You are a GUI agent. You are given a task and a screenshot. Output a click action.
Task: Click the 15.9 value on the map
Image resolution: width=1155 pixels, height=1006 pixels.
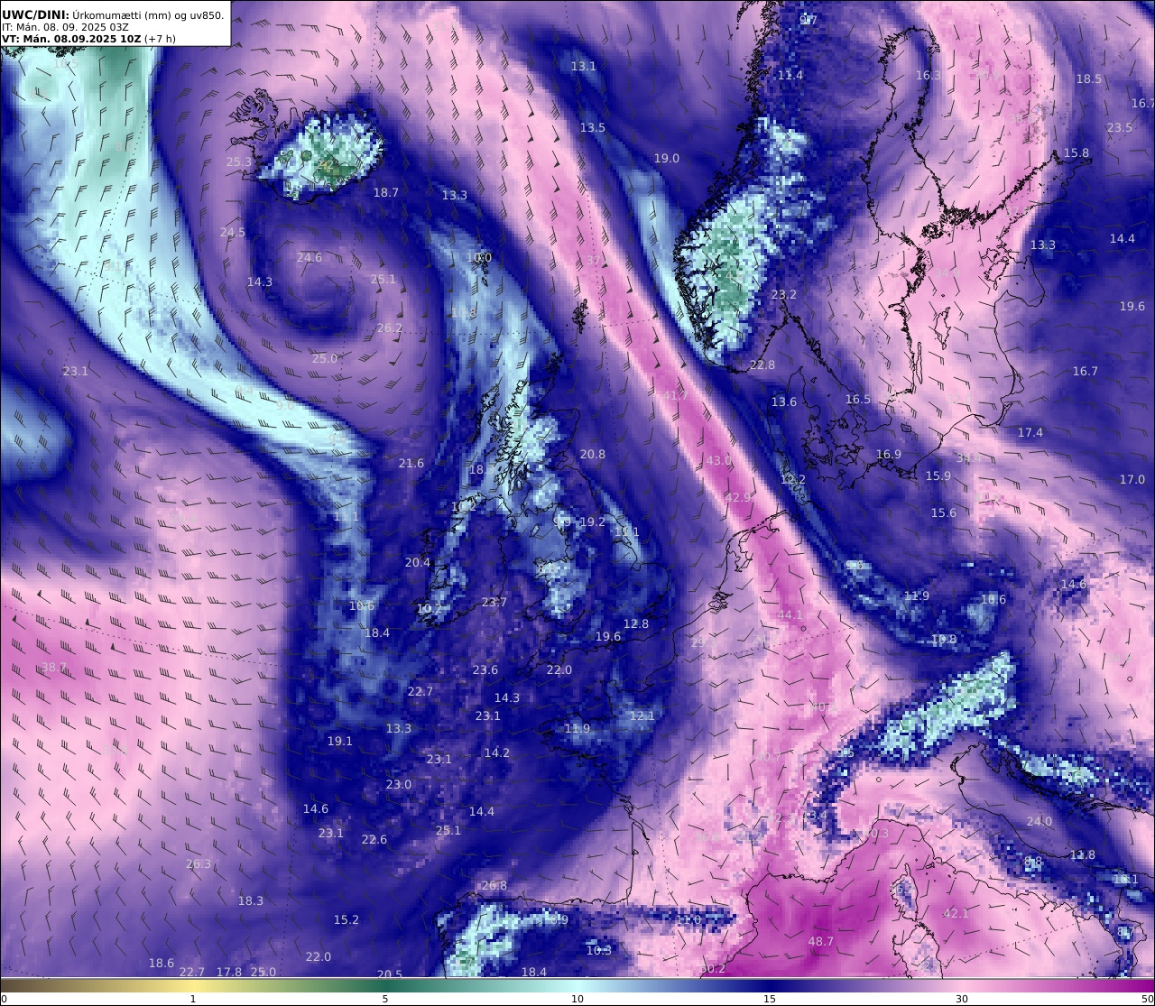938,475
